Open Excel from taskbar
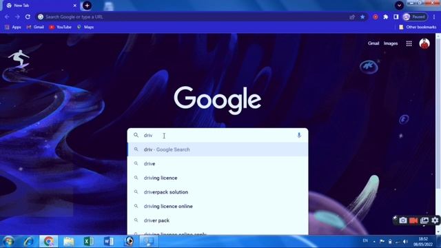441x248 pixels. (89, 242)
